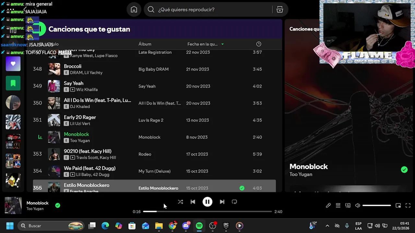Open Too Yugan link in Now Playing panel
The image size is (415, 233).
tap(301, 174)
